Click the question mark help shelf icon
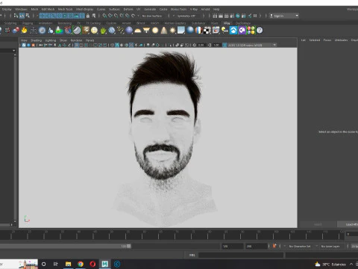Image resolution: width=358 pixels, height=269 pixels. [x=260, y=31]
